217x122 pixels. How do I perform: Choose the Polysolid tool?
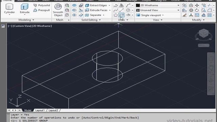(41, 5)
